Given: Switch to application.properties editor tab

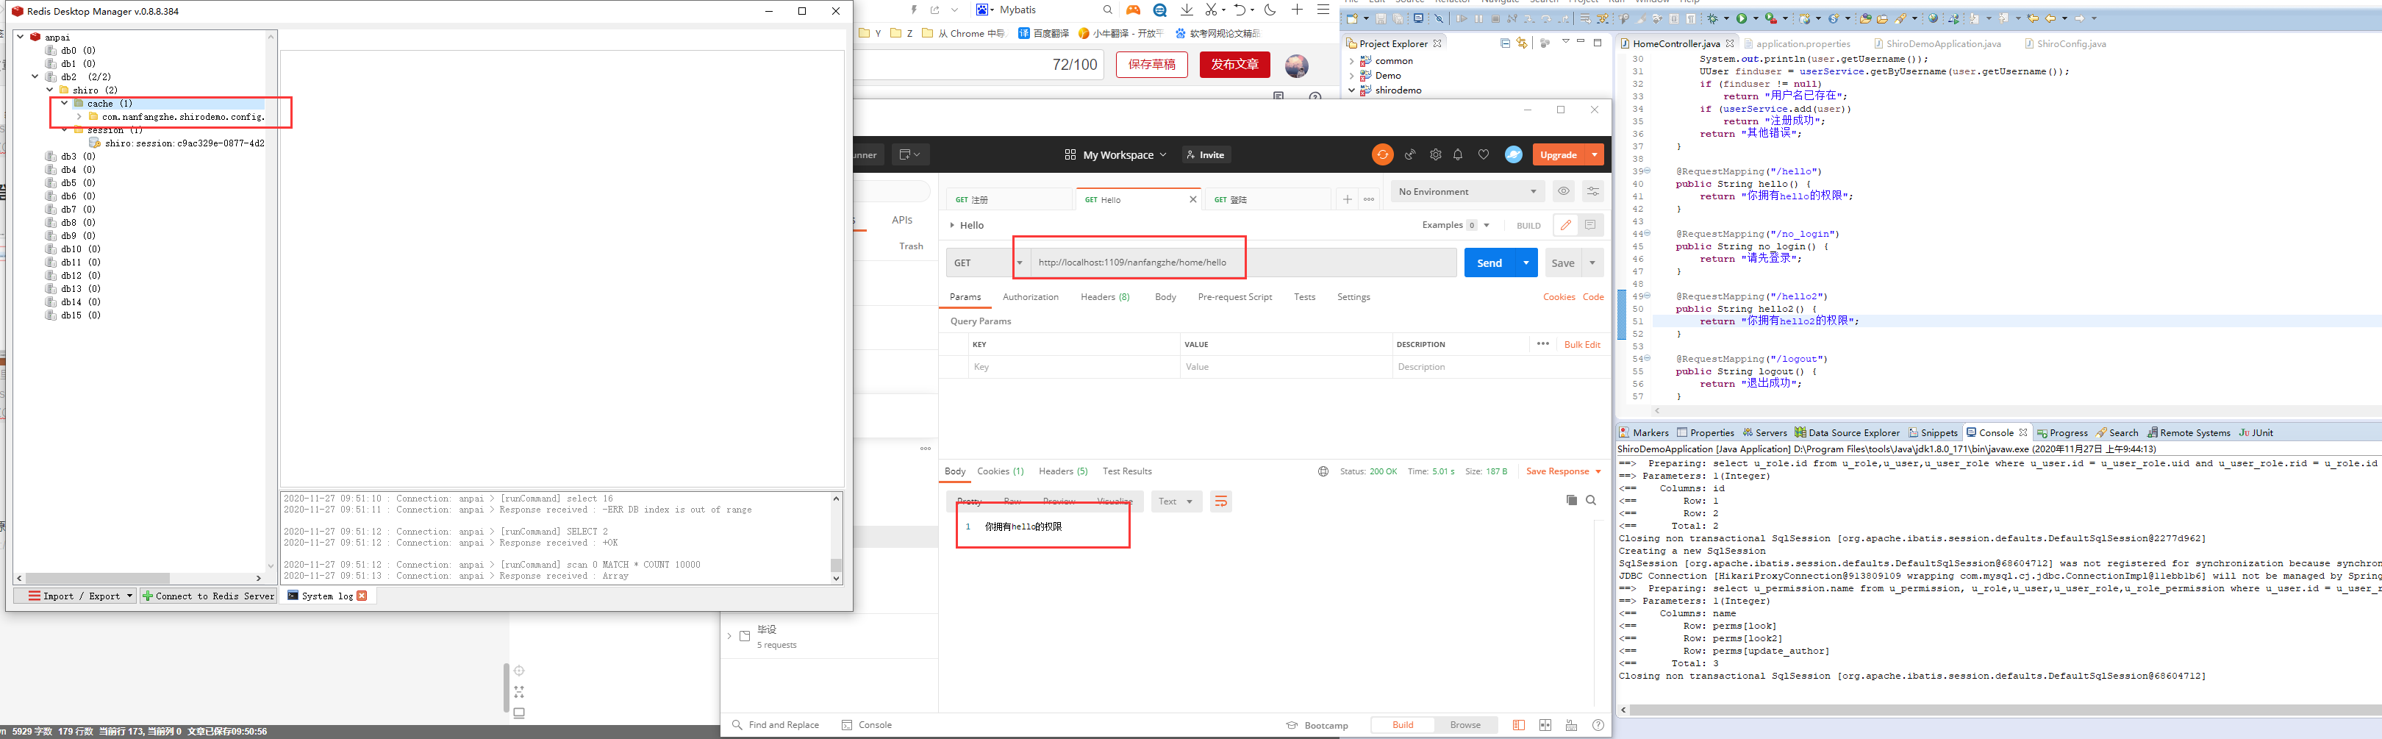Looking at the screenshot, I should (1798, 43).
